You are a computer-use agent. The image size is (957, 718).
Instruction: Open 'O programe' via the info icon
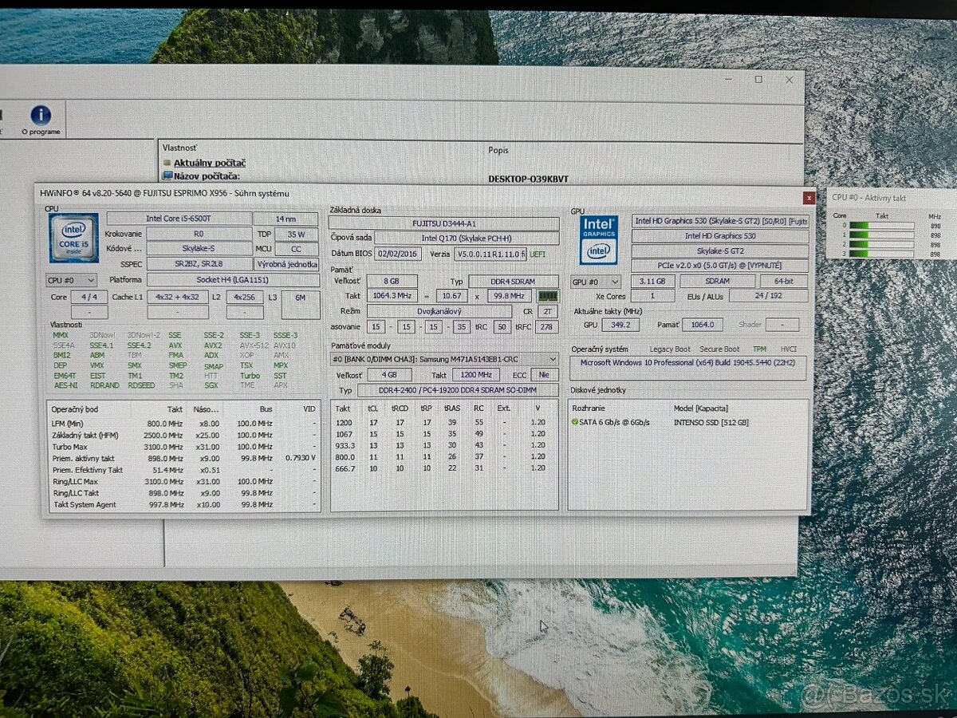point(40,112)
